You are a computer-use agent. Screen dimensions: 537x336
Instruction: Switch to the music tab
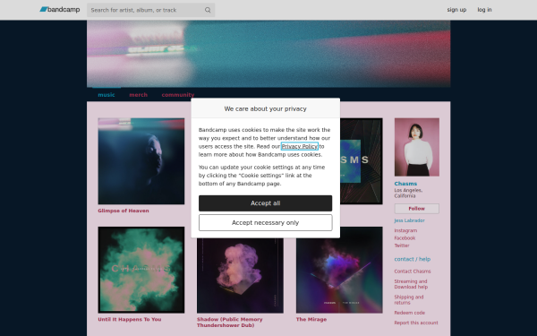[107, 95]
